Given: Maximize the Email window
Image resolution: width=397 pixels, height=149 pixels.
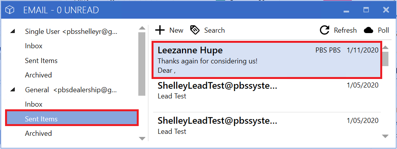Looking at the screenshot, I should pos(366,10).
